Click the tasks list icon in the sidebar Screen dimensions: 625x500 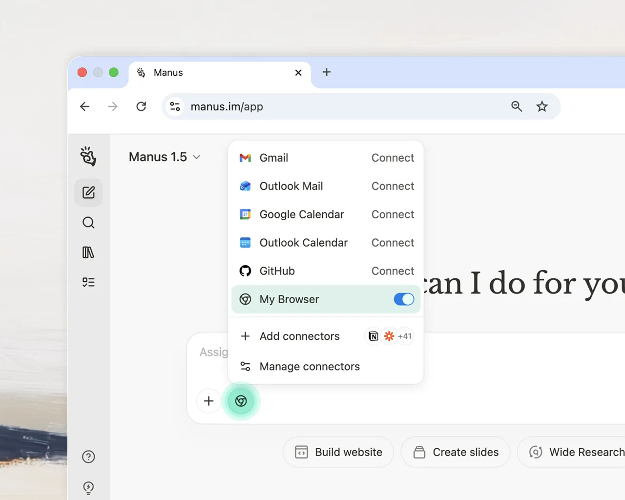tap(88, 282)
